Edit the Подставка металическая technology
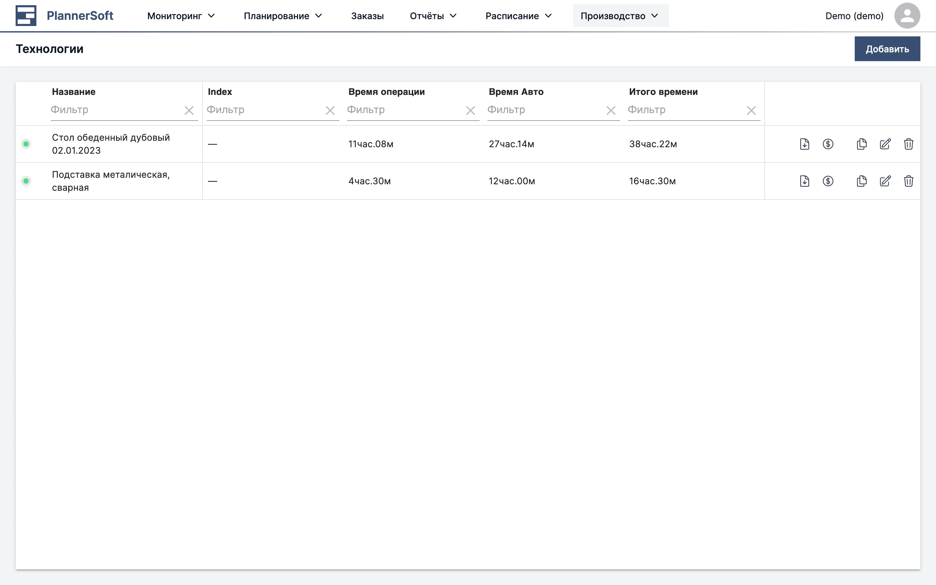Screen dimensions: 936x585 (885, 181)
